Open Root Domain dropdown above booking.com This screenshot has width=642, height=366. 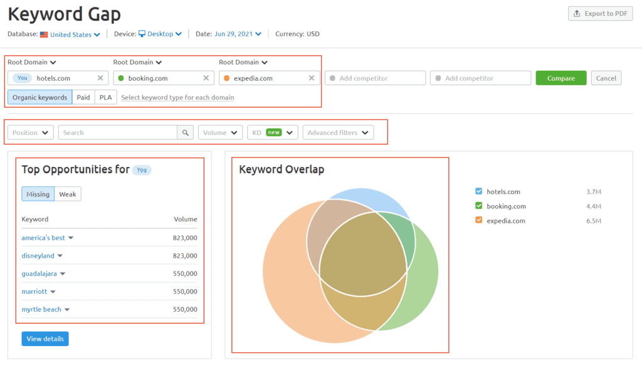(x=137, y=62)
